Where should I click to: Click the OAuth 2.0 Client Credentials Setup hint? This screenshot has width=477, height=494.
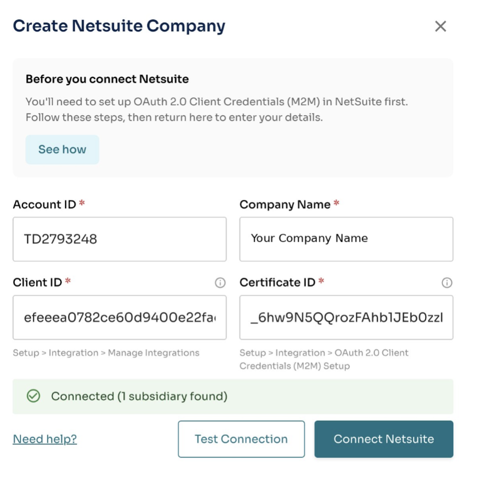pyautogui.click(x=324, y=359)
